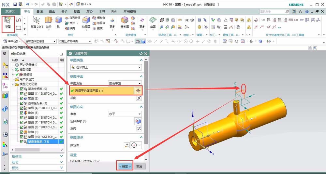The width and height of the screenshot is (326, 174).
Task: Select the 倒斜角 chamfer tool
Action: (x=99, y=18)
